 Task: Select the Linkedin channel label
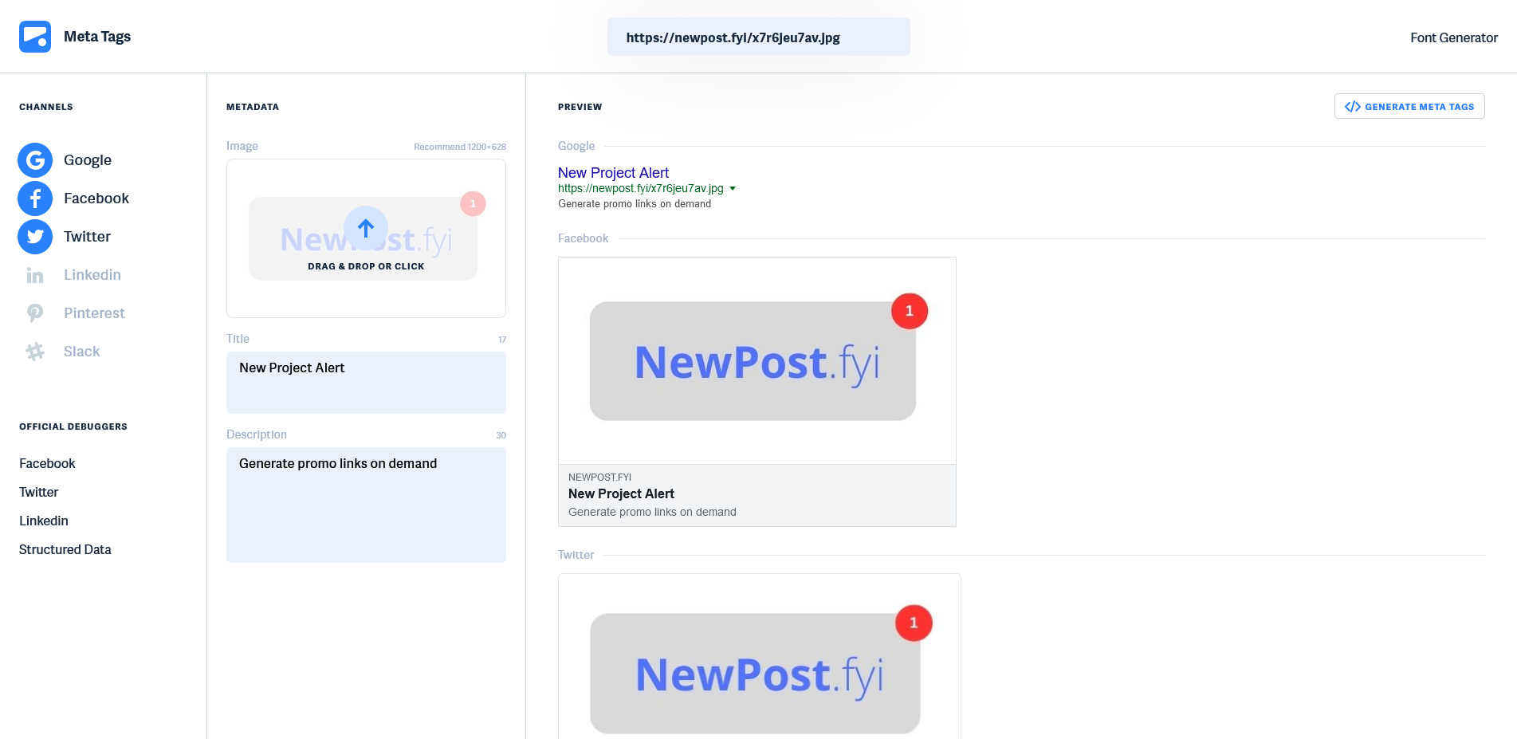[92, 275]
